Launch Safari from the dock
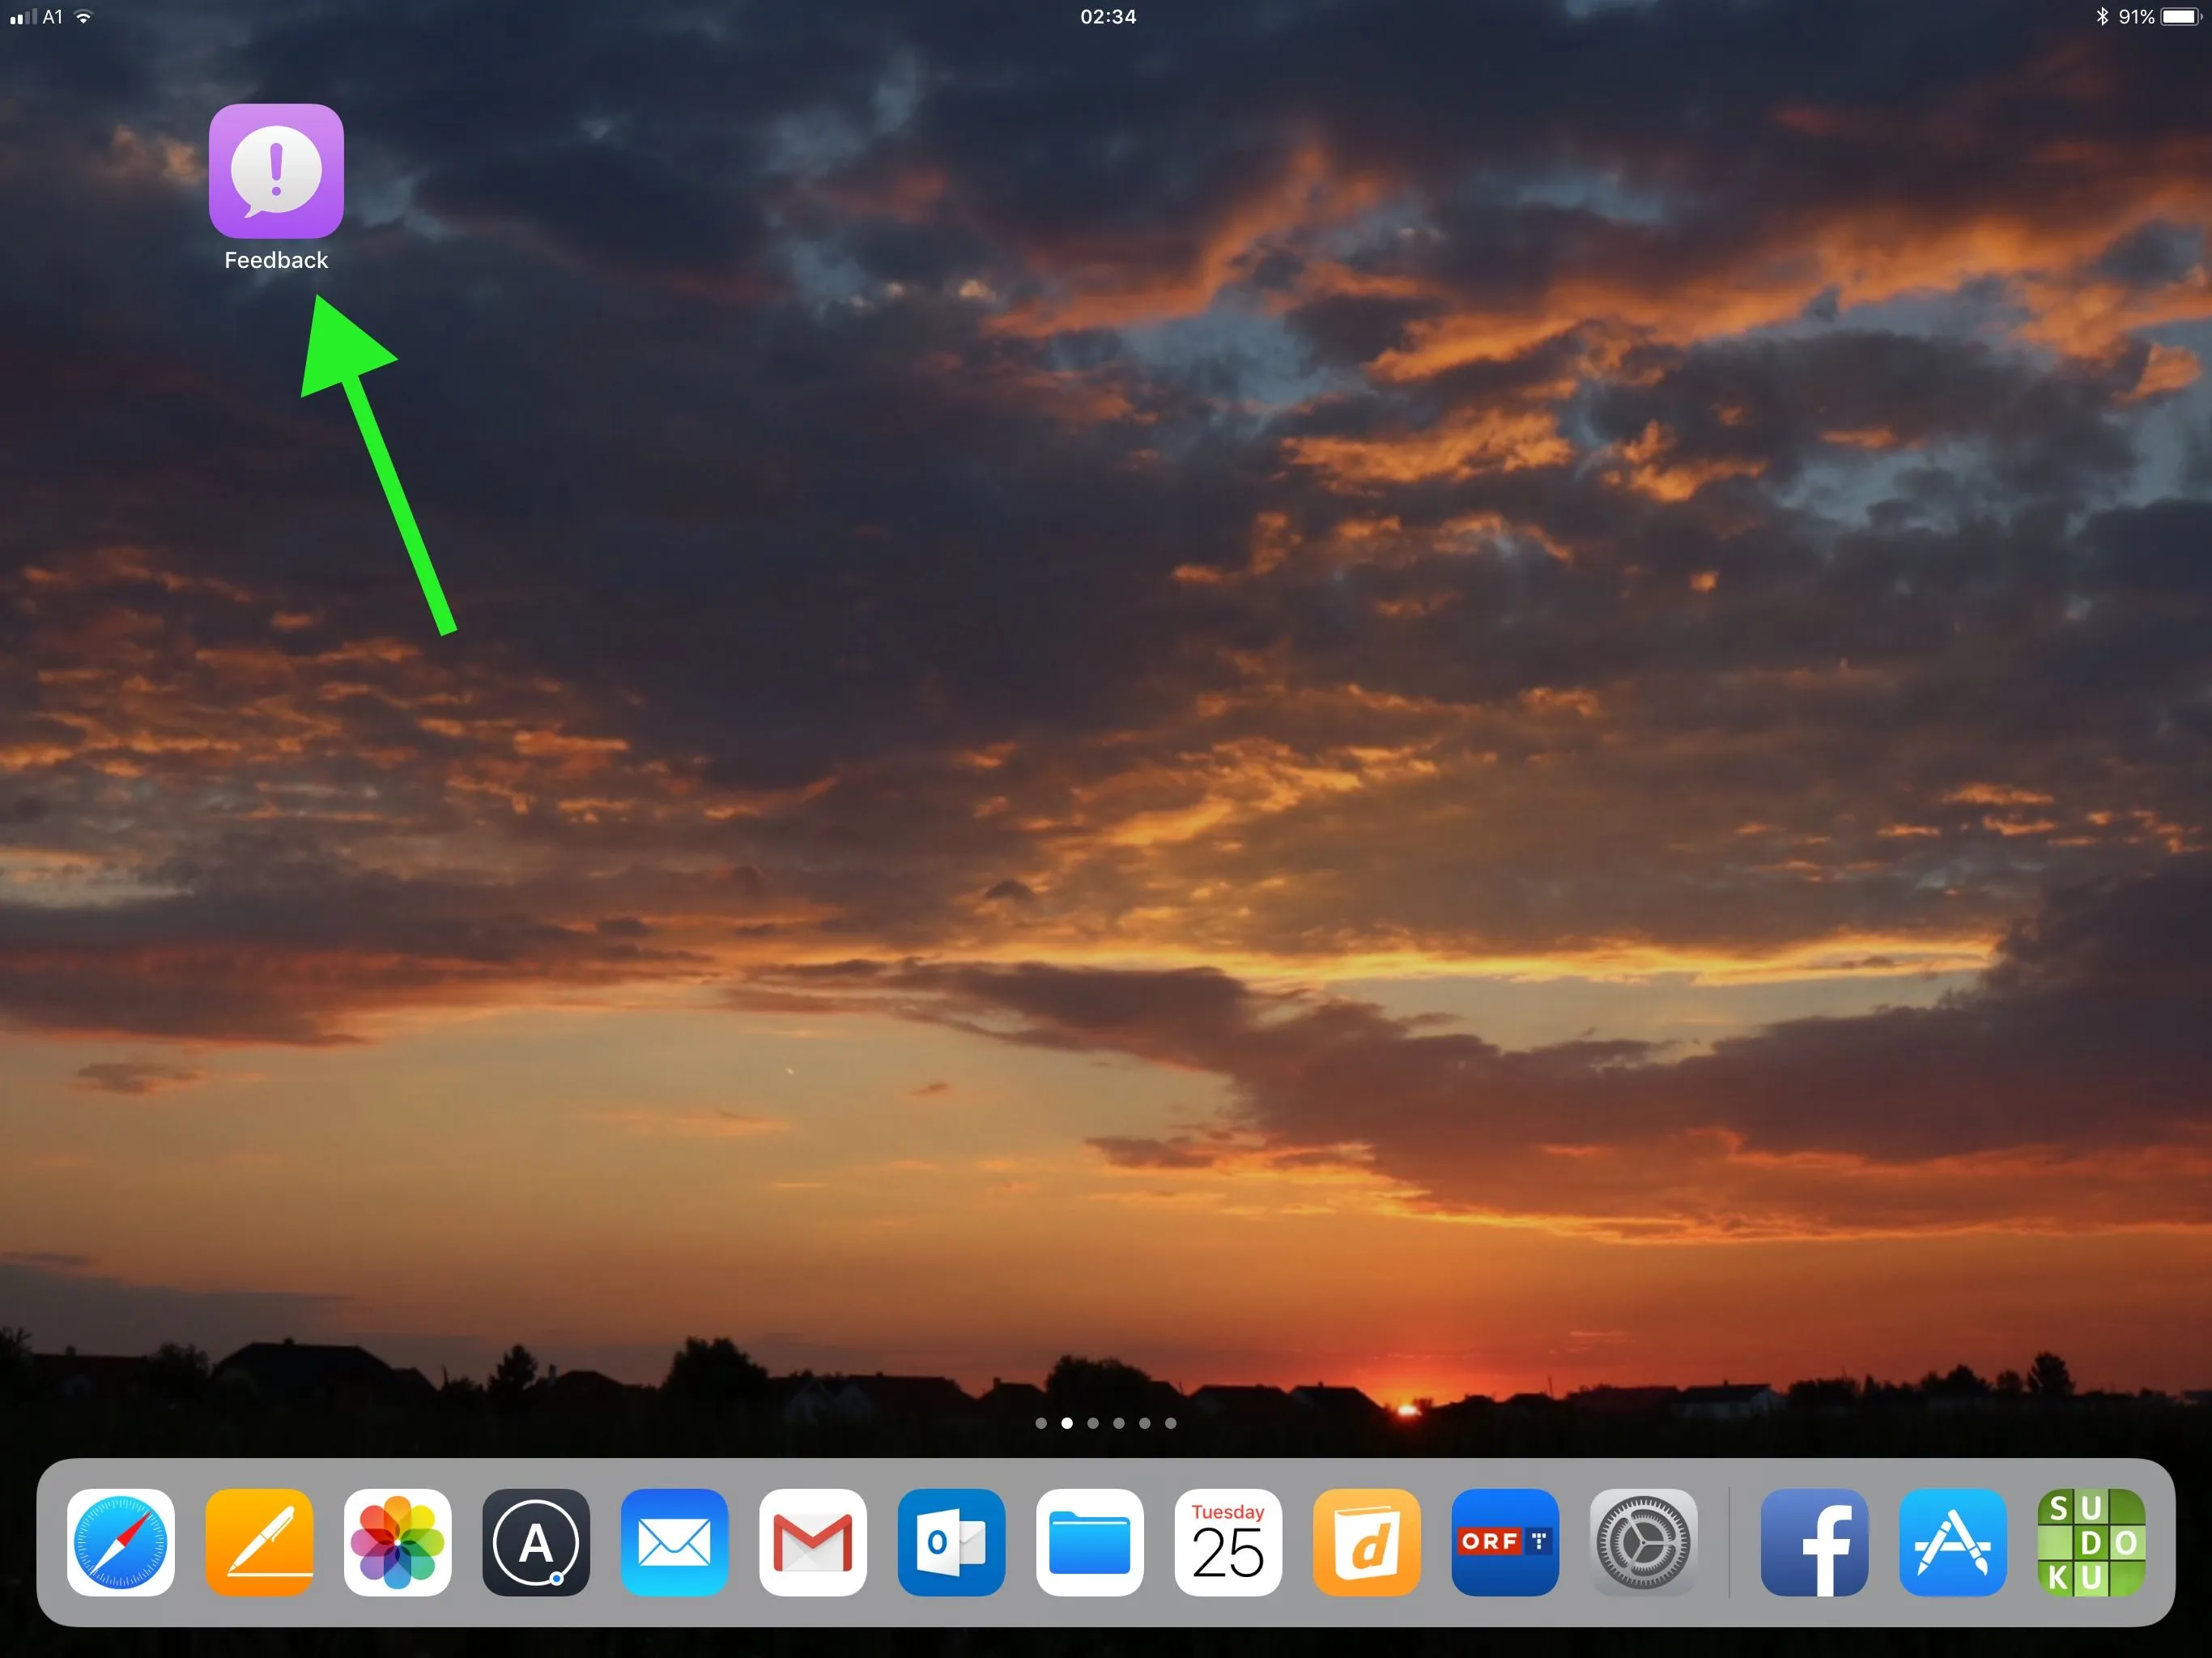Image resolution: width=2212 pixels, height=1658 pixels. pyautogui.click(x=121, y=1542)
